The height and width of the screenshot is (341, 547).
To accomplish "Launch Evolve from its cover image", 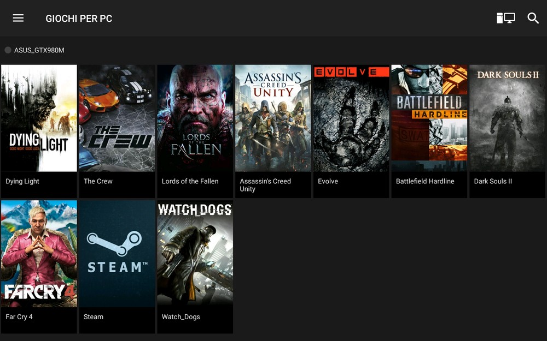I will click(351, 118).
